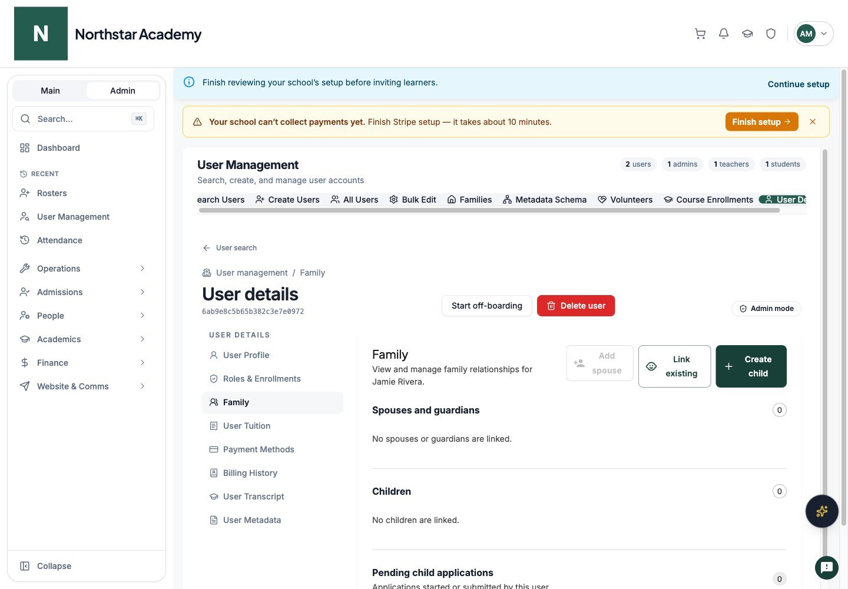Screen dimensions: 848x589
Task: Click Start off-boarding
Action: click(487, 306)
